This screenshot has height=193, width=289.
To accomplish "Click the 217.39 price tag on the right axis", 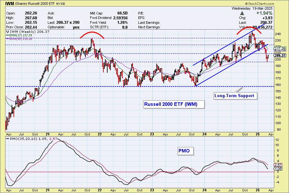I will [x=280, y=49].
